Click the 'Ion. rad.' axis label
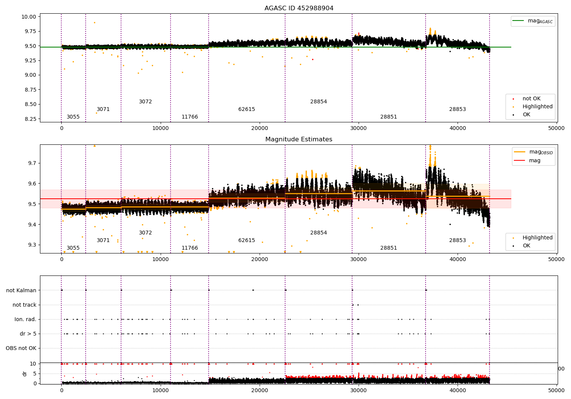The height and width of the screenshot is (399, 571). (x=26, y=319)
